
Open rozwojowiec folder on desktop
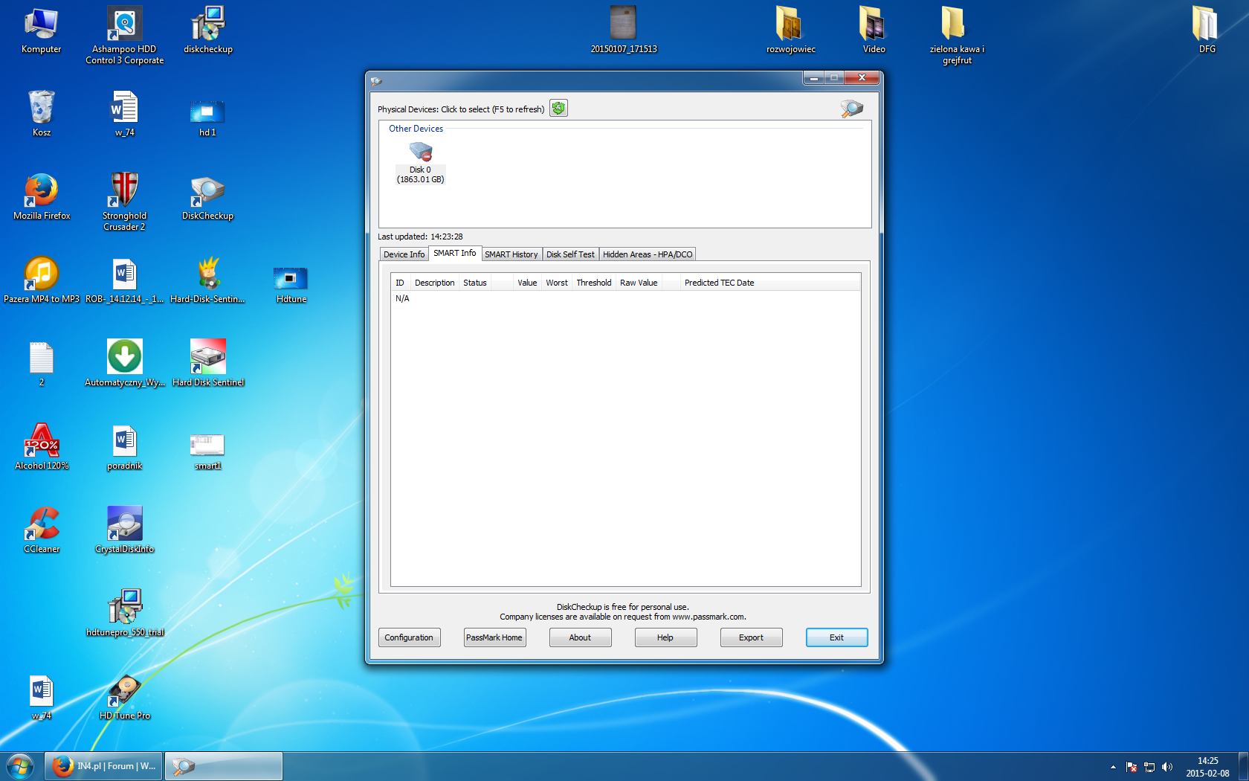coord(791,31)
